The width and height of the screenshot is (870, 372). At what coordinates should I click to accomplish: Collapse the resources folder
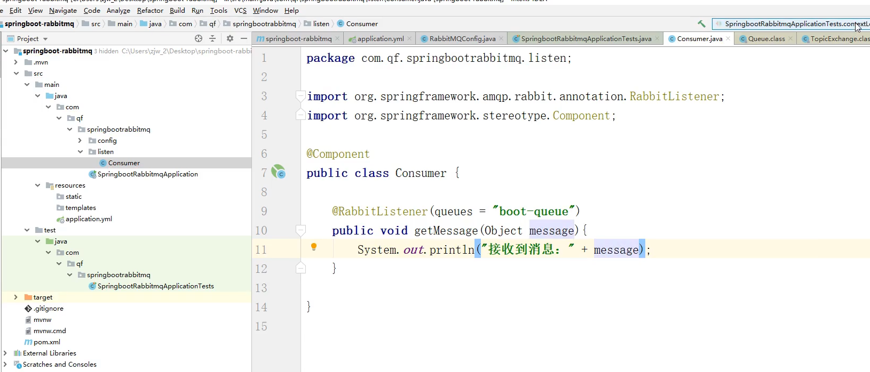pos(37,185)
